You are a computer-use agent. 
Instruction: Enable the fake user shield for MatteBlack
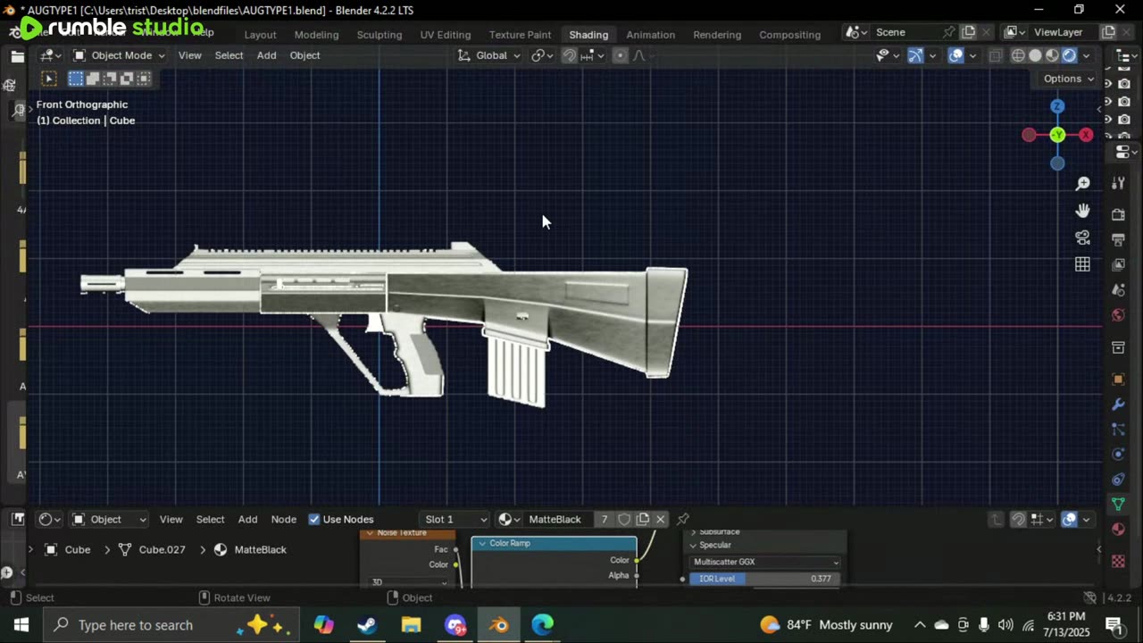[624, 519]
